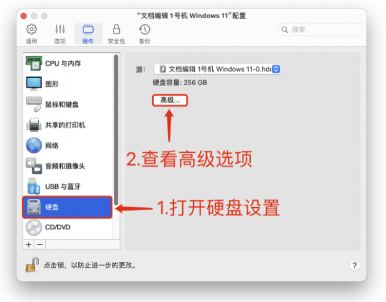
Task: Select 鼠标和键盘 in the hardware list
Action: pyautogui.click(x=68, y=104)
